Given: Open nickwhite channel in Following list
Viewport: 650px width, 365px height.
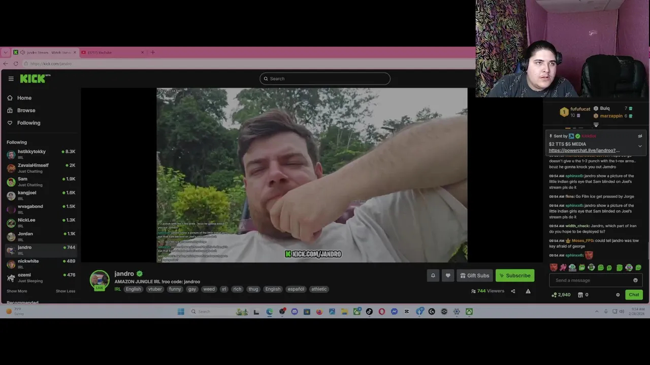Looking at the screenshot, I should click(41, 264).
